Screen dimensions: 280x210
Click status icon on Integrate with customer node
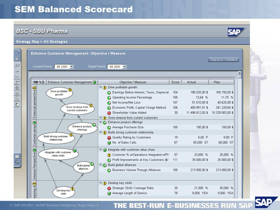[75, 151]
